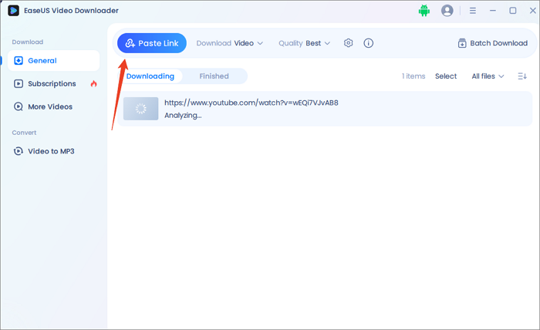Click the Batch Download box icon
The height and width of the screenshot is (330, 540).
(462, 43)
